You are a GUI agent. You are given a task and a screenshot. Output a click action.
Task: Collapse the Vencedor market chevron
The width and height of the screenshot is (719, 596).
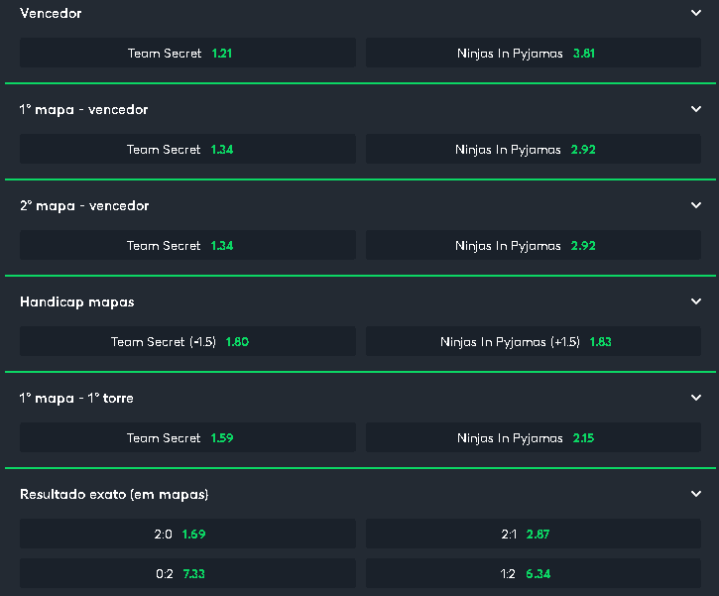695,13
